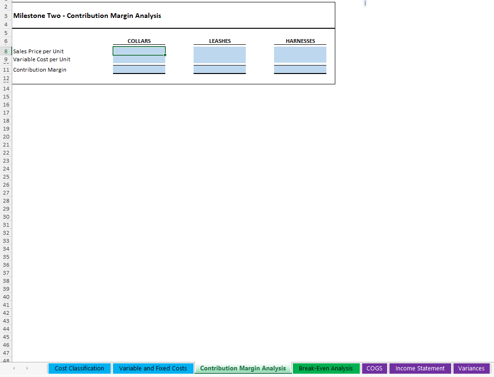Viewport: 494px width, 377px height.
Task: Open the Variable and Fixed Costs sheet tab
Action: tap(153, 368)
